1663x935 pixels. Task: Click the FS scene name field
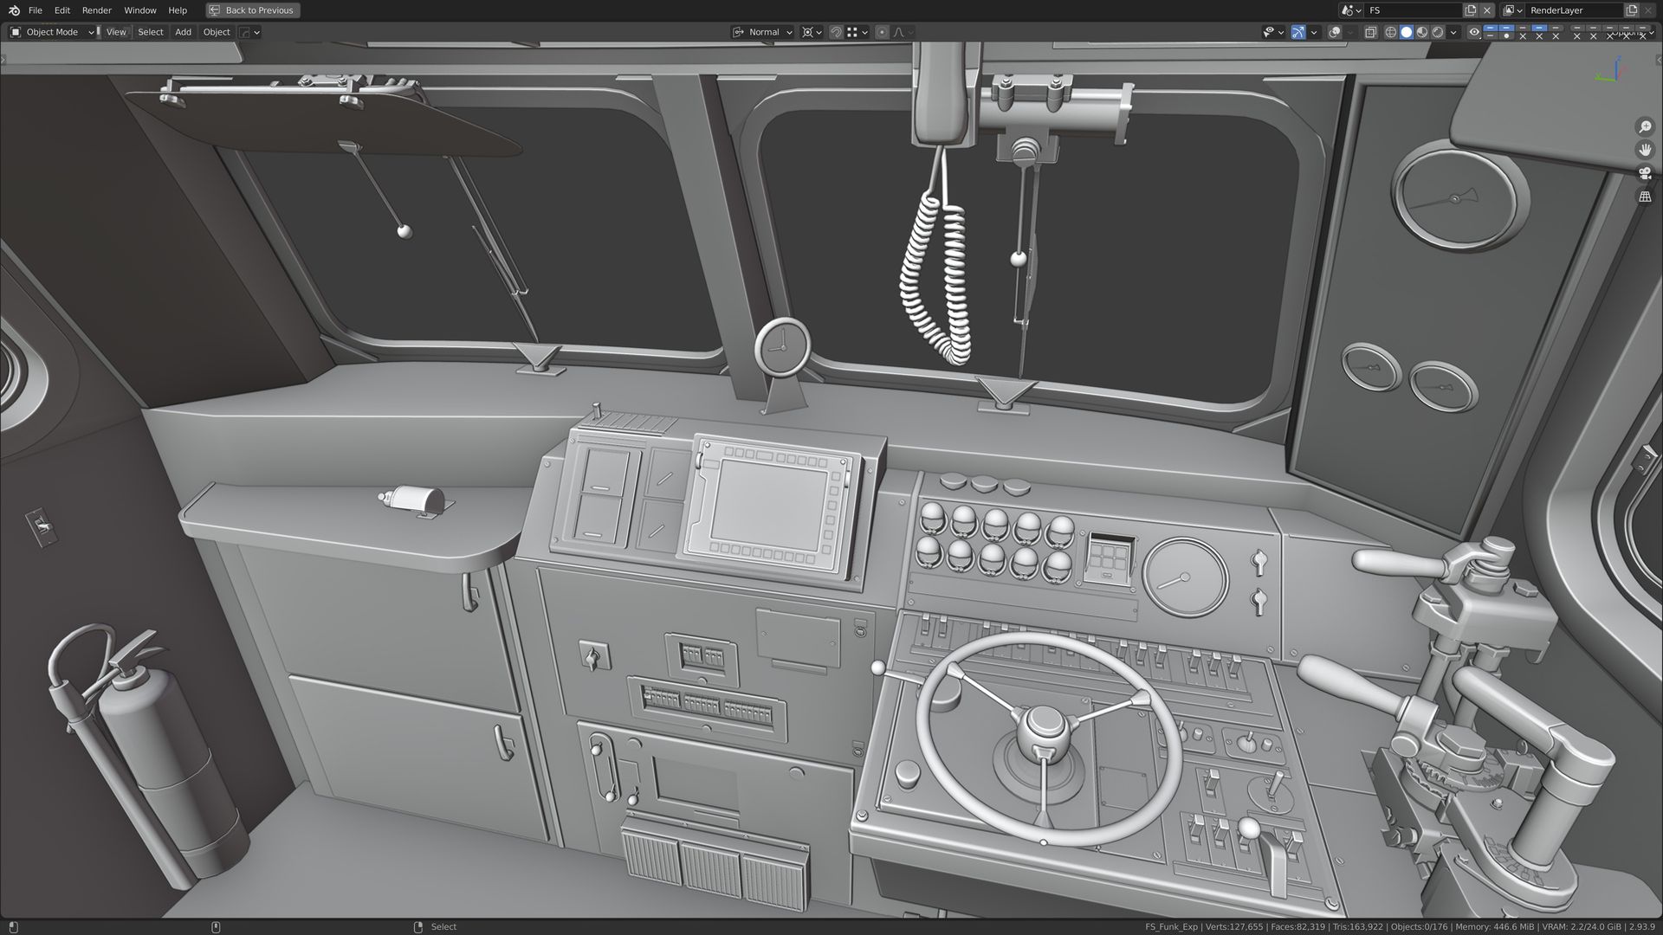[x=1412, y=10]
